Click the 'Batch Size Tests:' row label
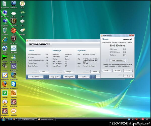Screen dimensions: 151x126 coord(33,66)
